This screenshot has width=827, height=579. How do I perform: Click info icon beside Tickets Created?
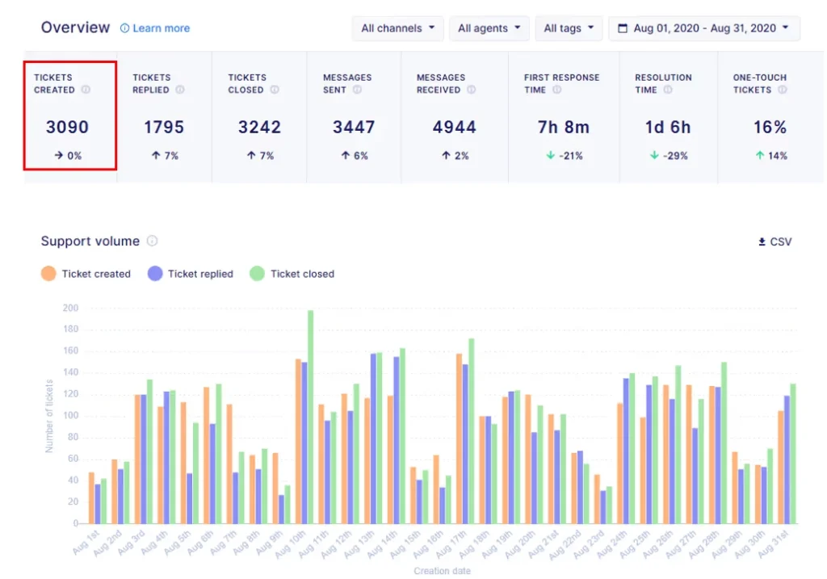86,90
